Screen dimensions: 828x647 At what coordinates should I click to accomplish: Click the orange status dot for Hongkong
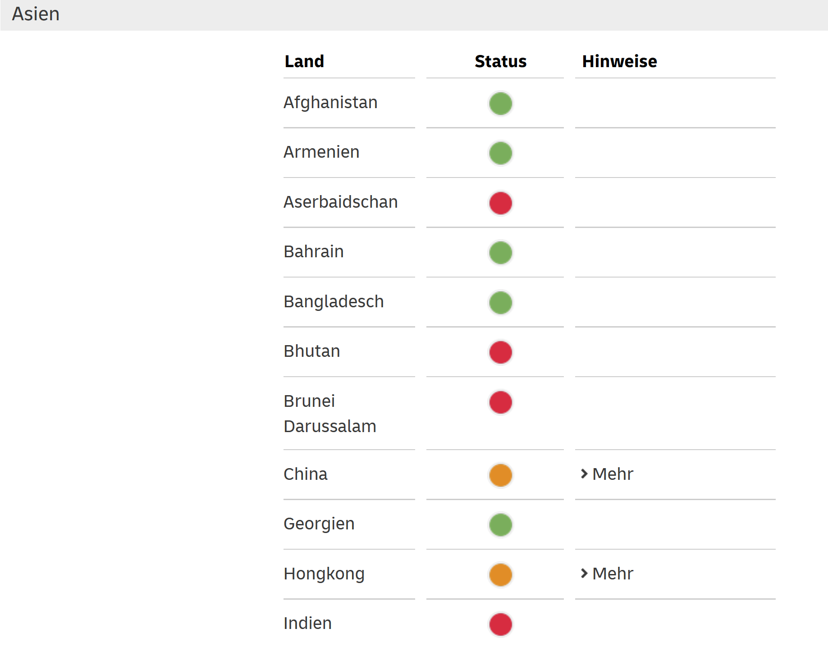(500, 575)
